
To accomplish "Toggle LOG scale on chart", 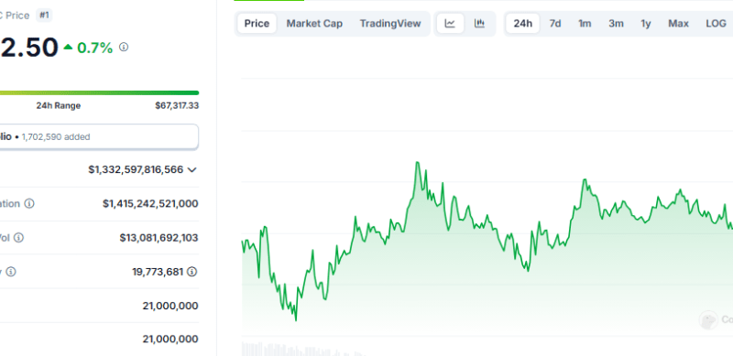I will (x=716, y=24).
